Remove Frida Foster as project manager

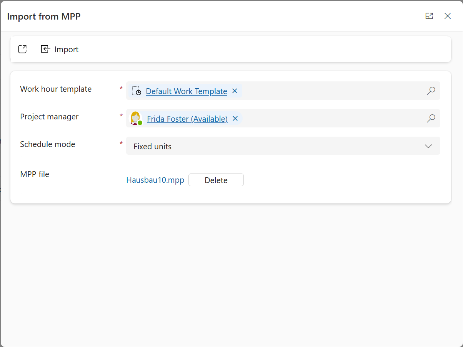(235, 119)
